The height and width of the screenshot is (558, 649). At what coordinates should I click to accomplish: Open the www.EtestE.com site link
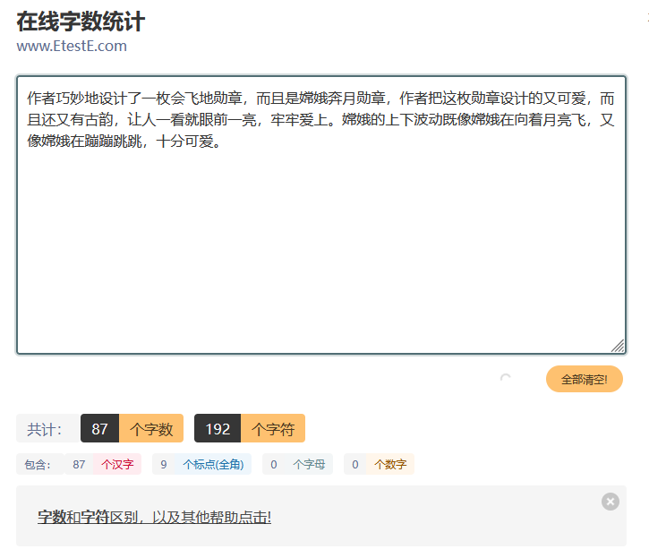point(72,46)
